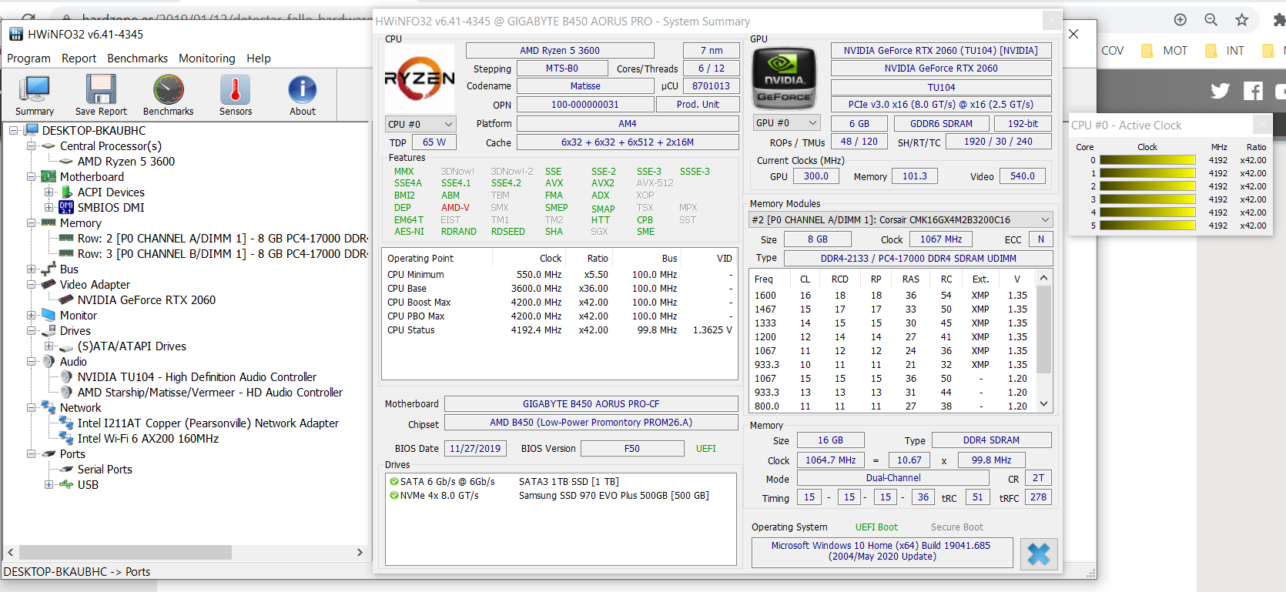This screenshot has width=1286, height=592.
Task: Click the NVMe drive green status icon
Action: (x=394, y=496)
